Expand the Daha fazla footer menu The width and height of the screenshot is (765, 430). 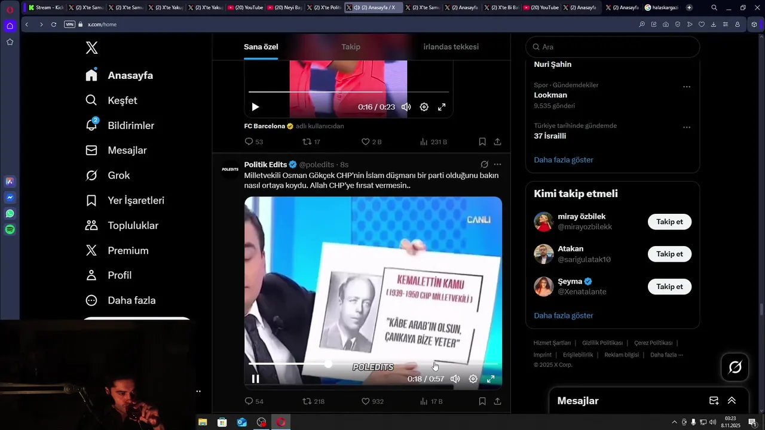click(x=666, y=355)
